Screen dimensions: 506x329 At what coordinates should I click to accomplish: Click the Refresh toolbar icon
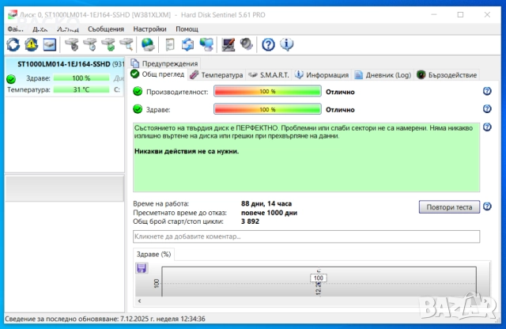coord(13,44)
